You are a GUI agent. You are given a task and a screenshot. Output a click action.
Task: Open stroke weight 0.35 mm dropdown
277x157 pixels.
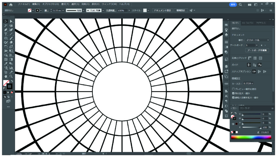(x=63, y=11)
